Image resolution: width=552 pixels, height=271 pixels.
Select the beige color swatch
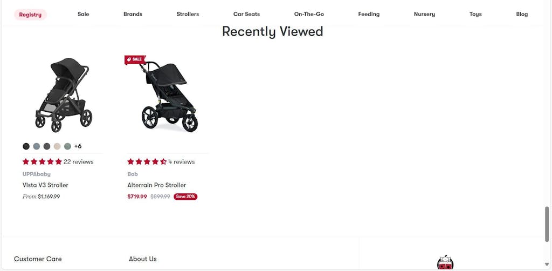57,146
